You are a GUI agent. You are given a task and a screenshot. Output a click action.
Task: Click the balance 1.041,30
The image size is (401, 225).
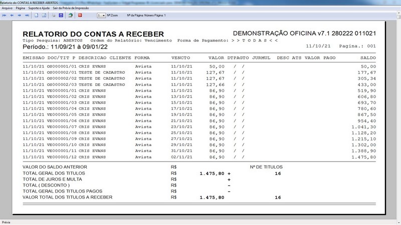(364, 127)
